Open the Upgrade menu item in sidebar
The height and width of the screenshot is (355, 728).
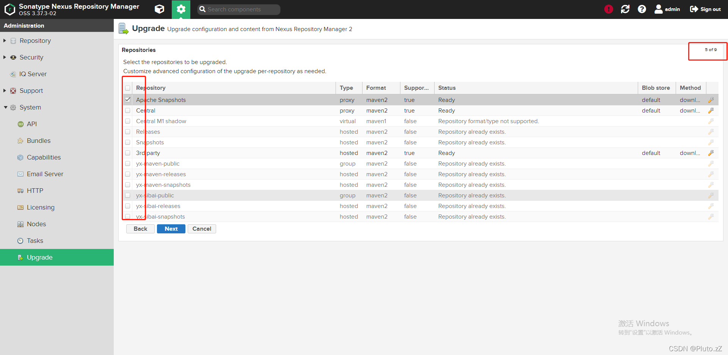coord(57,257)
